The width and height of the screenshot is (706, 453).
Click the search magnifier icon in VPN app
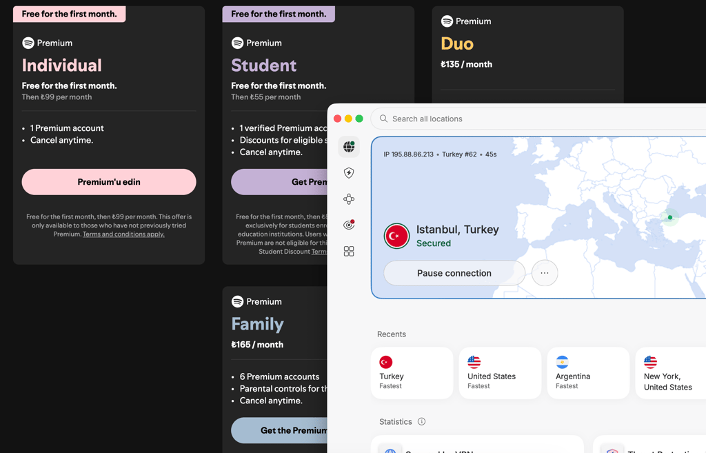[x=383, y=119]
